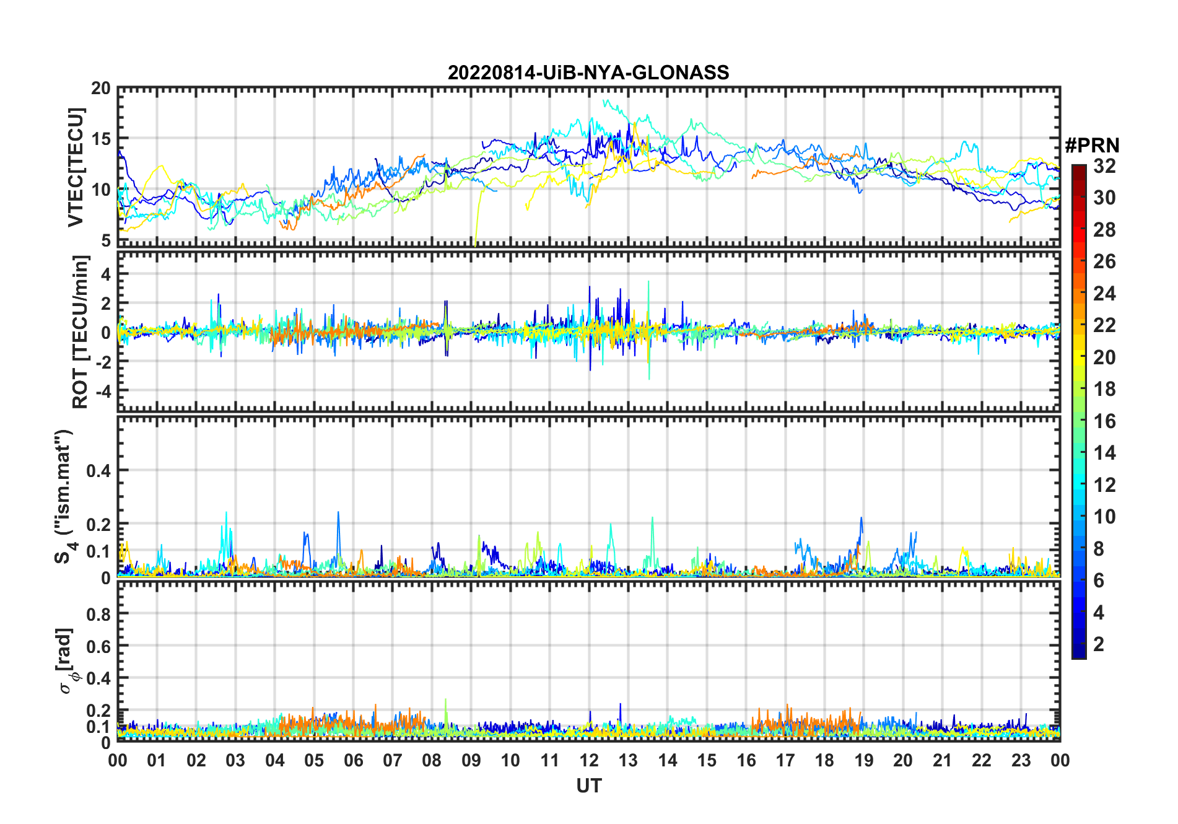
Task: Click x-axis hour label "17"
Action: pyautogui.click(x=785, y=760)
